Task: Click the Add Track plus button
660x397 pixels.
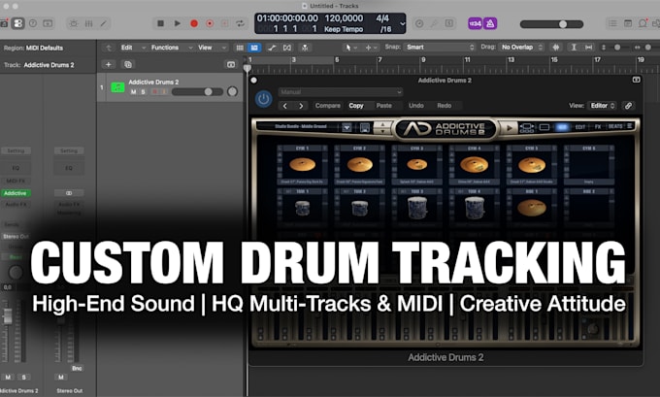Action: (108, 64)
